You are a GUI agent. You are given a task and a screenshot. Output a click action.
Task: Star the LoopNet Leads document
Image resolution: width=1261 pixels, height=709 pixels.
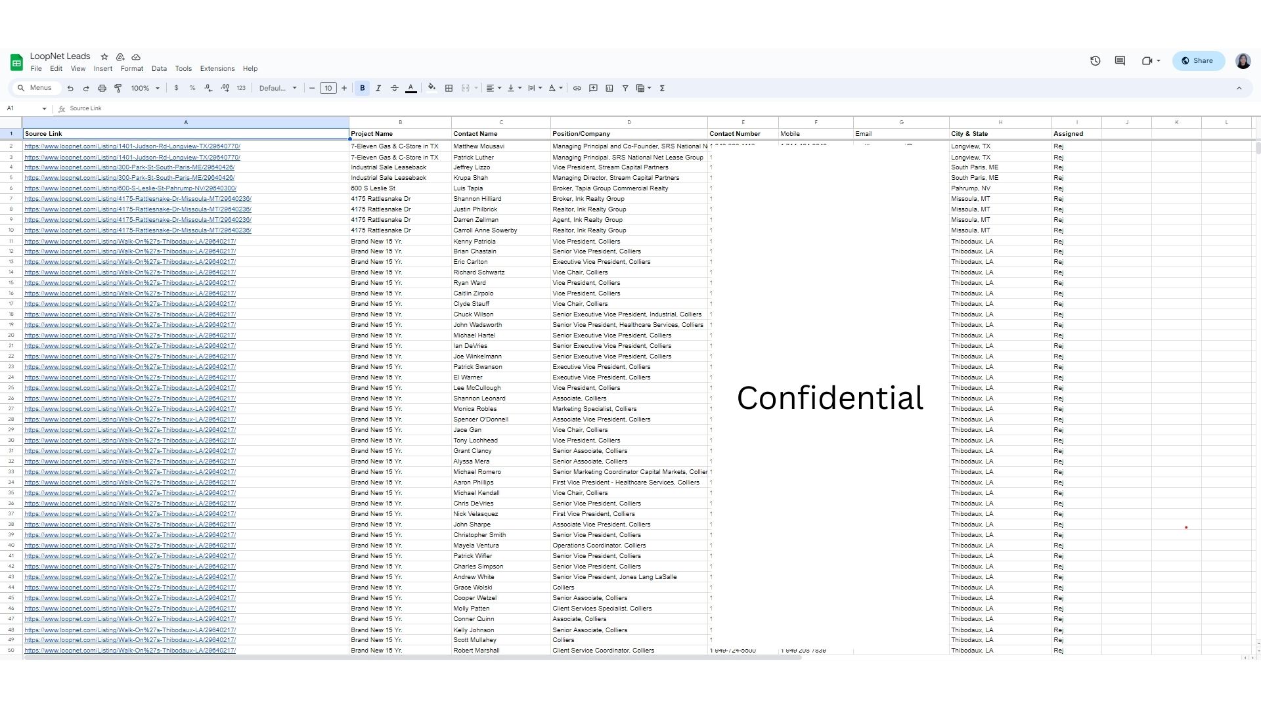click(x=104, y=57)
